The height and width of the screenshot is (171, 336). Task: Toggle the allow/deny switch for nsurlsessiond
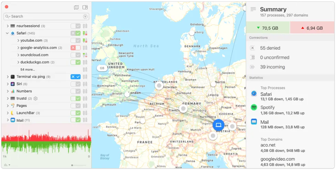pos(76,26)
